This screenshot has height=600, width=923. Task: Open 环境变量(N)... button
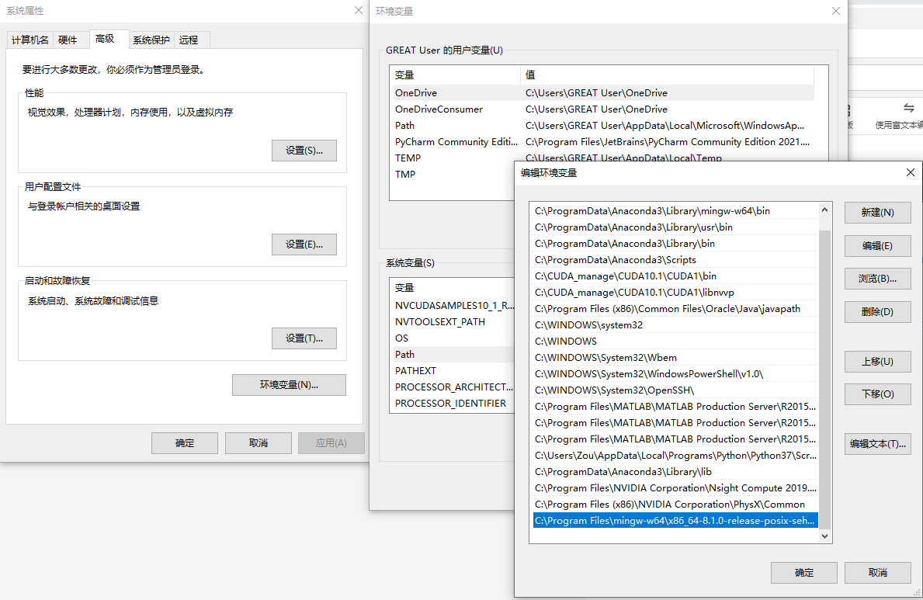[x=289, y=384]
